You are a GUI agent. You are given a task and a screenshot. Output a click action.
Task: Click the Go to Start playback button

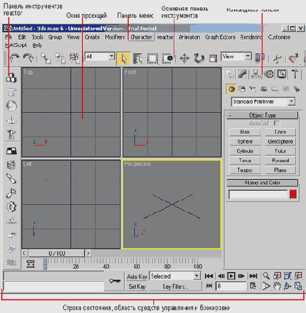click(209, 276)
